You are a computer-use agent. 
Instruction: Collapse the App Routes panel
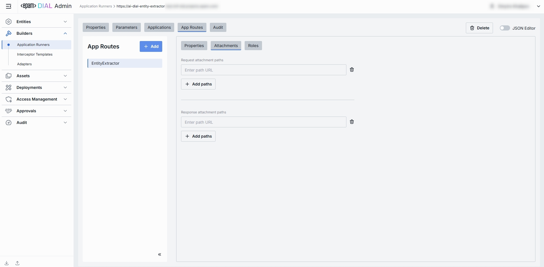coord(159,254)
